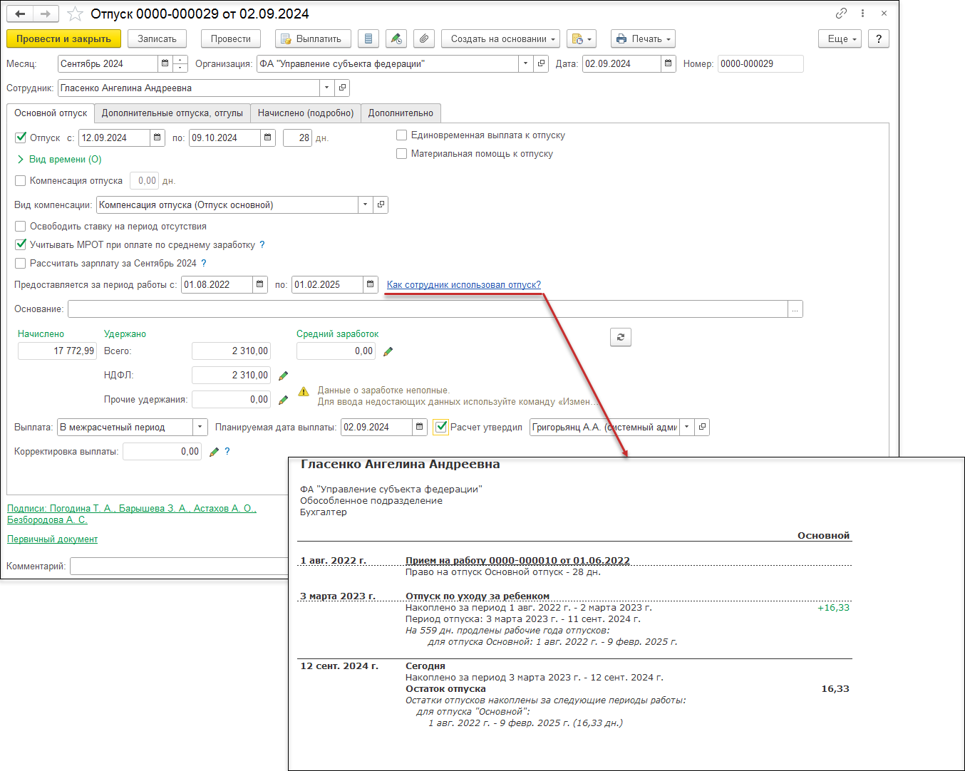Viewport: 965px width, 771px height.
Task: Open attached files with paperclip icon
Action: point(423,38)
